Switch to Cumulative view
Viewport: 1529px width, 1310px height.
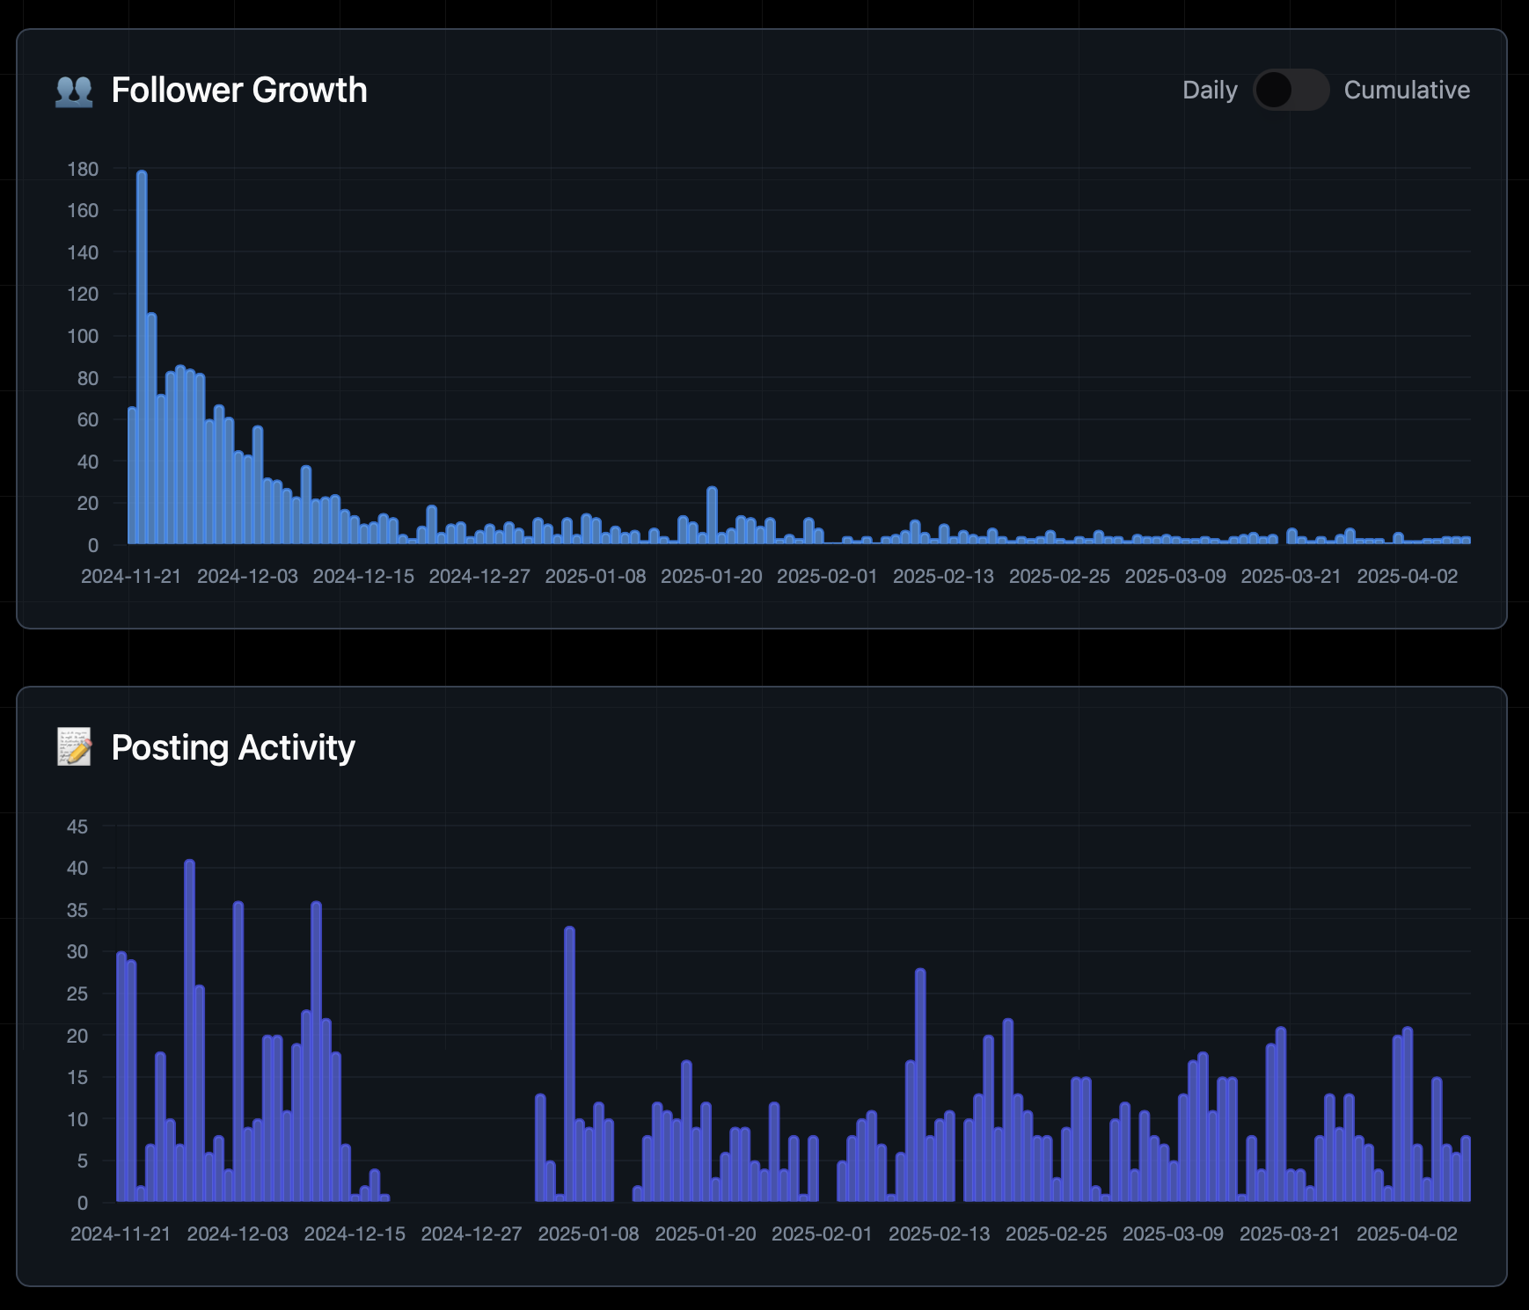pos(1406,90)
